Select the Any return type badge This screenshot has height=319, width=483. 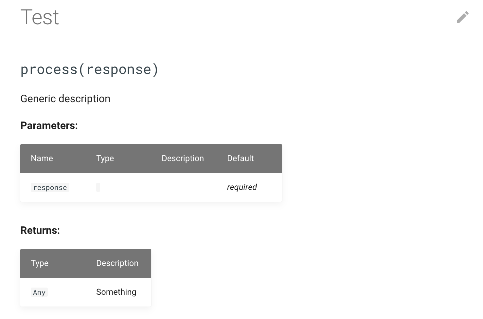pos(39,292)
